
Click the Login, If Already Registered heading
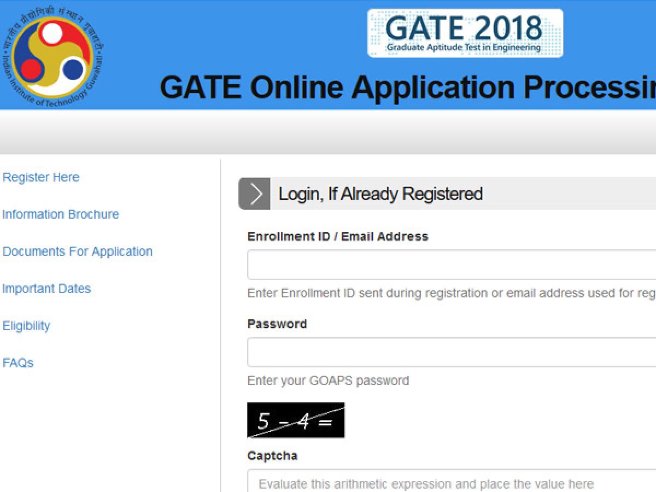(x=380, y=194)
